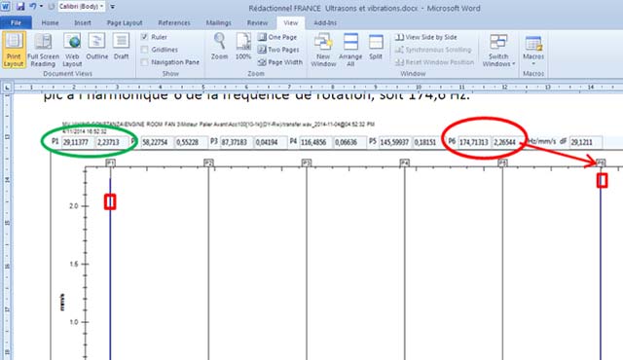This screenshot has width=623, height=360.
Task: Open the Macros dropdown arrow
Action: point(533,63)
